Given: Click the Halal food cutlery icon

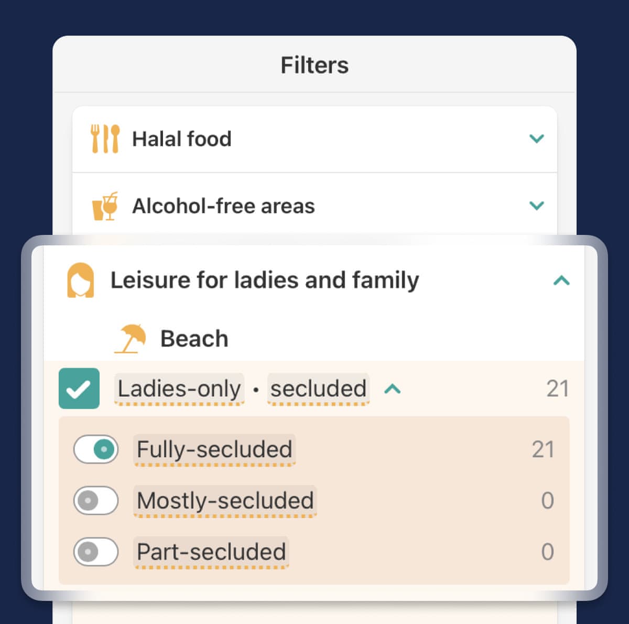Looking at the screenshot, I should (x=105, y=139).
